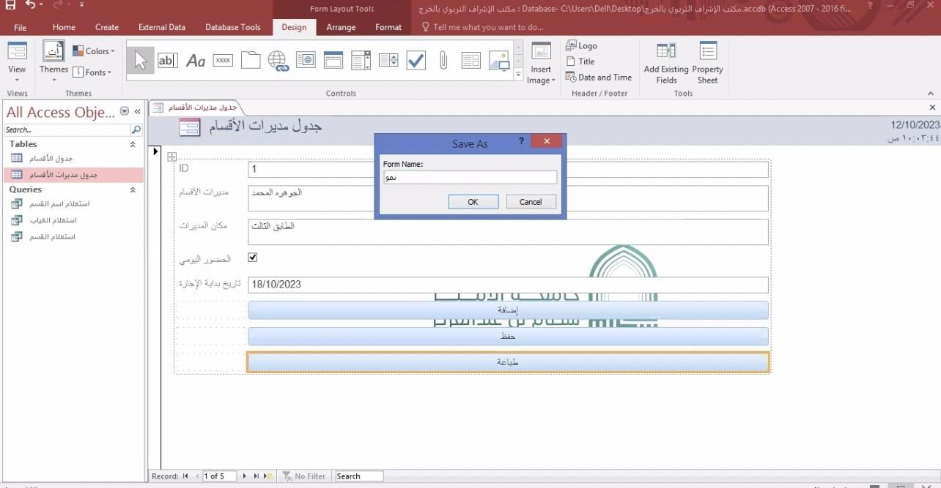Pick the Hyperlink control icon
The image size is (941, 488).
pyautogui.click(x=278, y=61)
